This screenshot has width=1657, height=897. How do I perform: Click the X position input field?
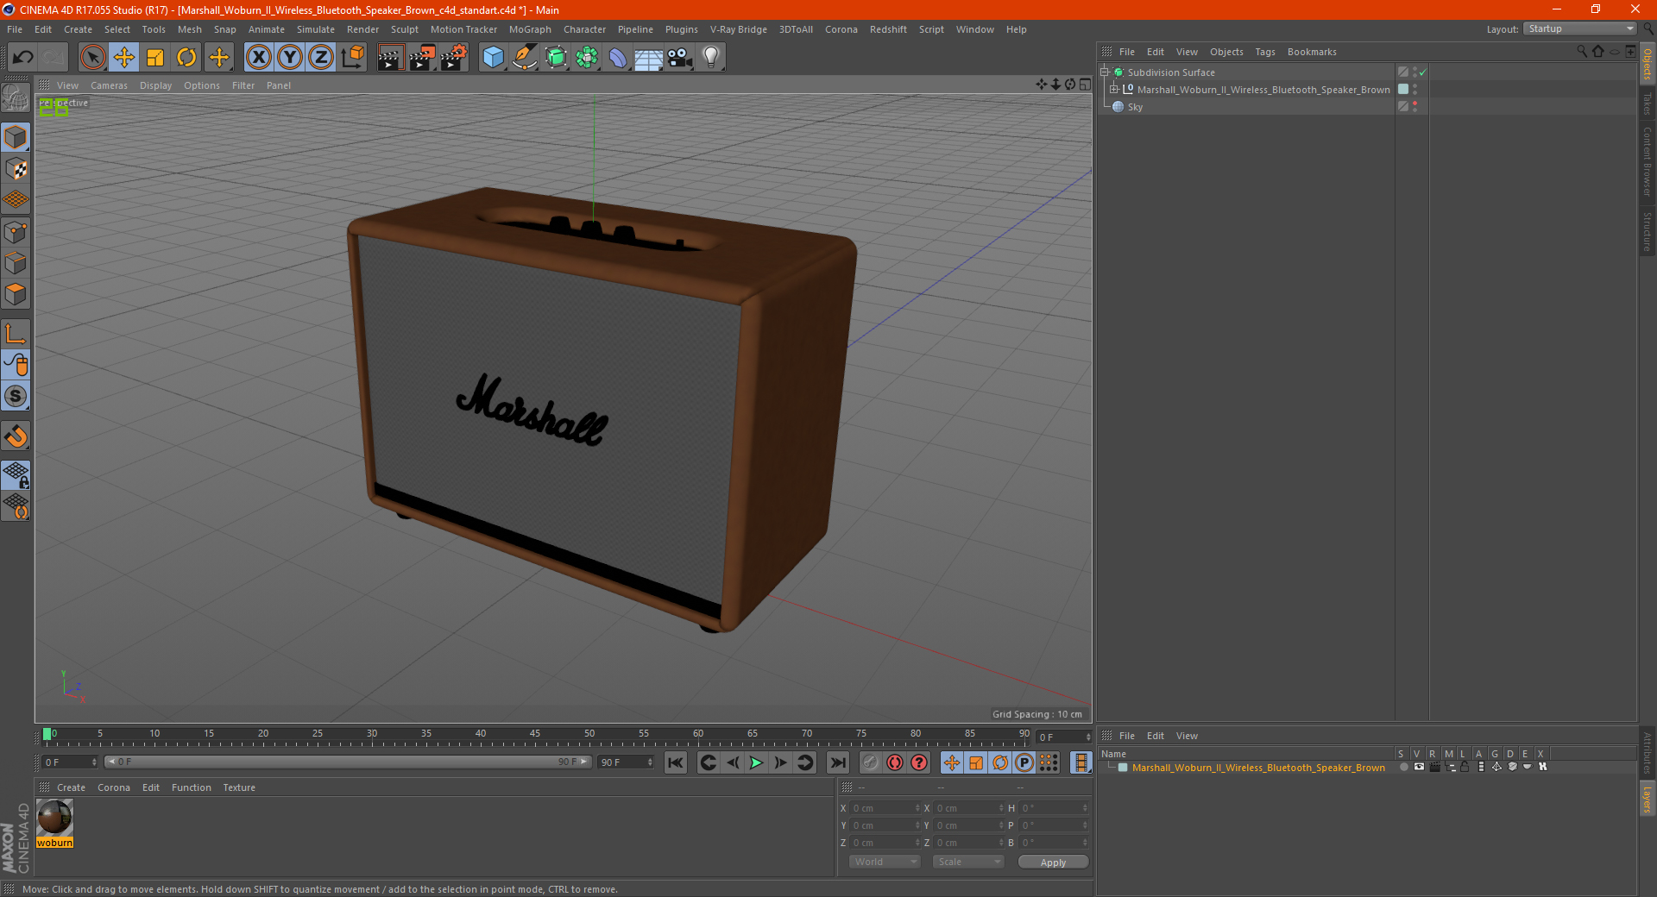click(x=885, y=808)
